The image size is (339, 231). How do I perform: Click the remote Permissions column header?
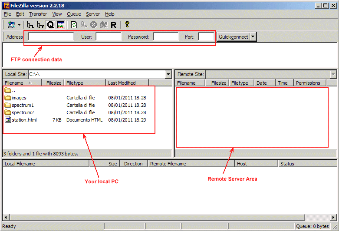(310, 83)
